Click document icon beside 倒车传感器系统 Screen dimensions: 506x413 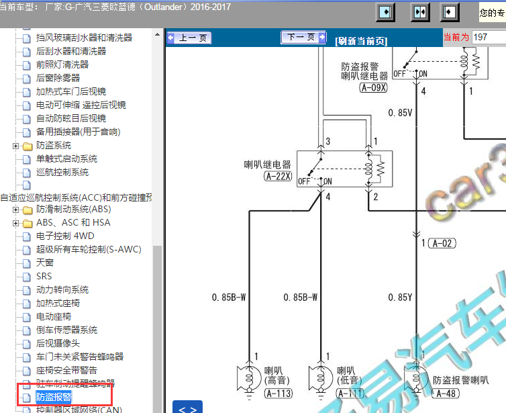27,330
